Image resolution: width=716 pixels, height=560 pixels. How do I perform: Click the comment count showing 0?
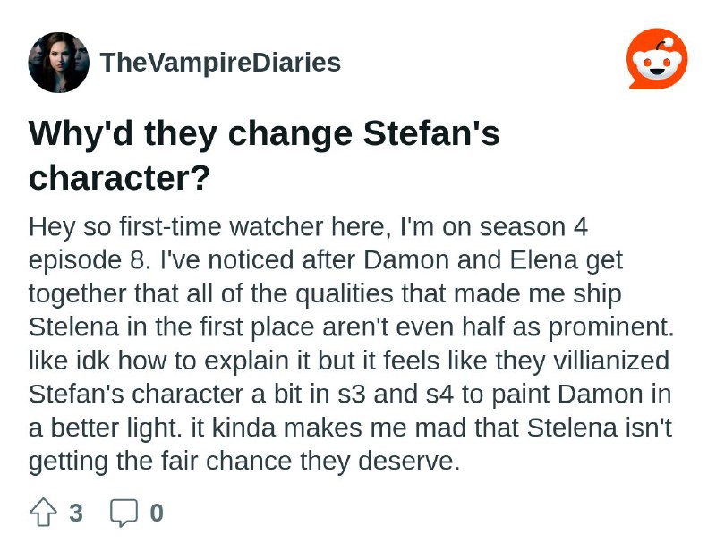[x=157, y=513]
